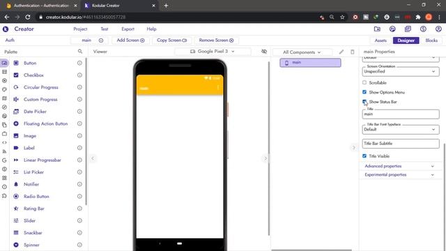This screenshot has width=446, height=251.
Task: Collapse the properties panel arrow
Action: tap(354, 147)
